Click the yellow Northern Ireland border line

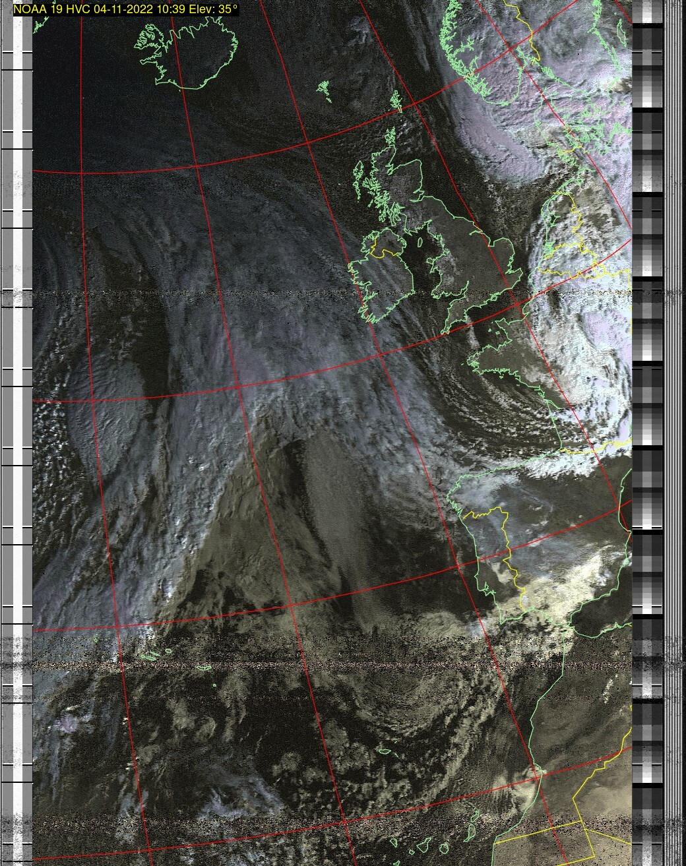383,252
